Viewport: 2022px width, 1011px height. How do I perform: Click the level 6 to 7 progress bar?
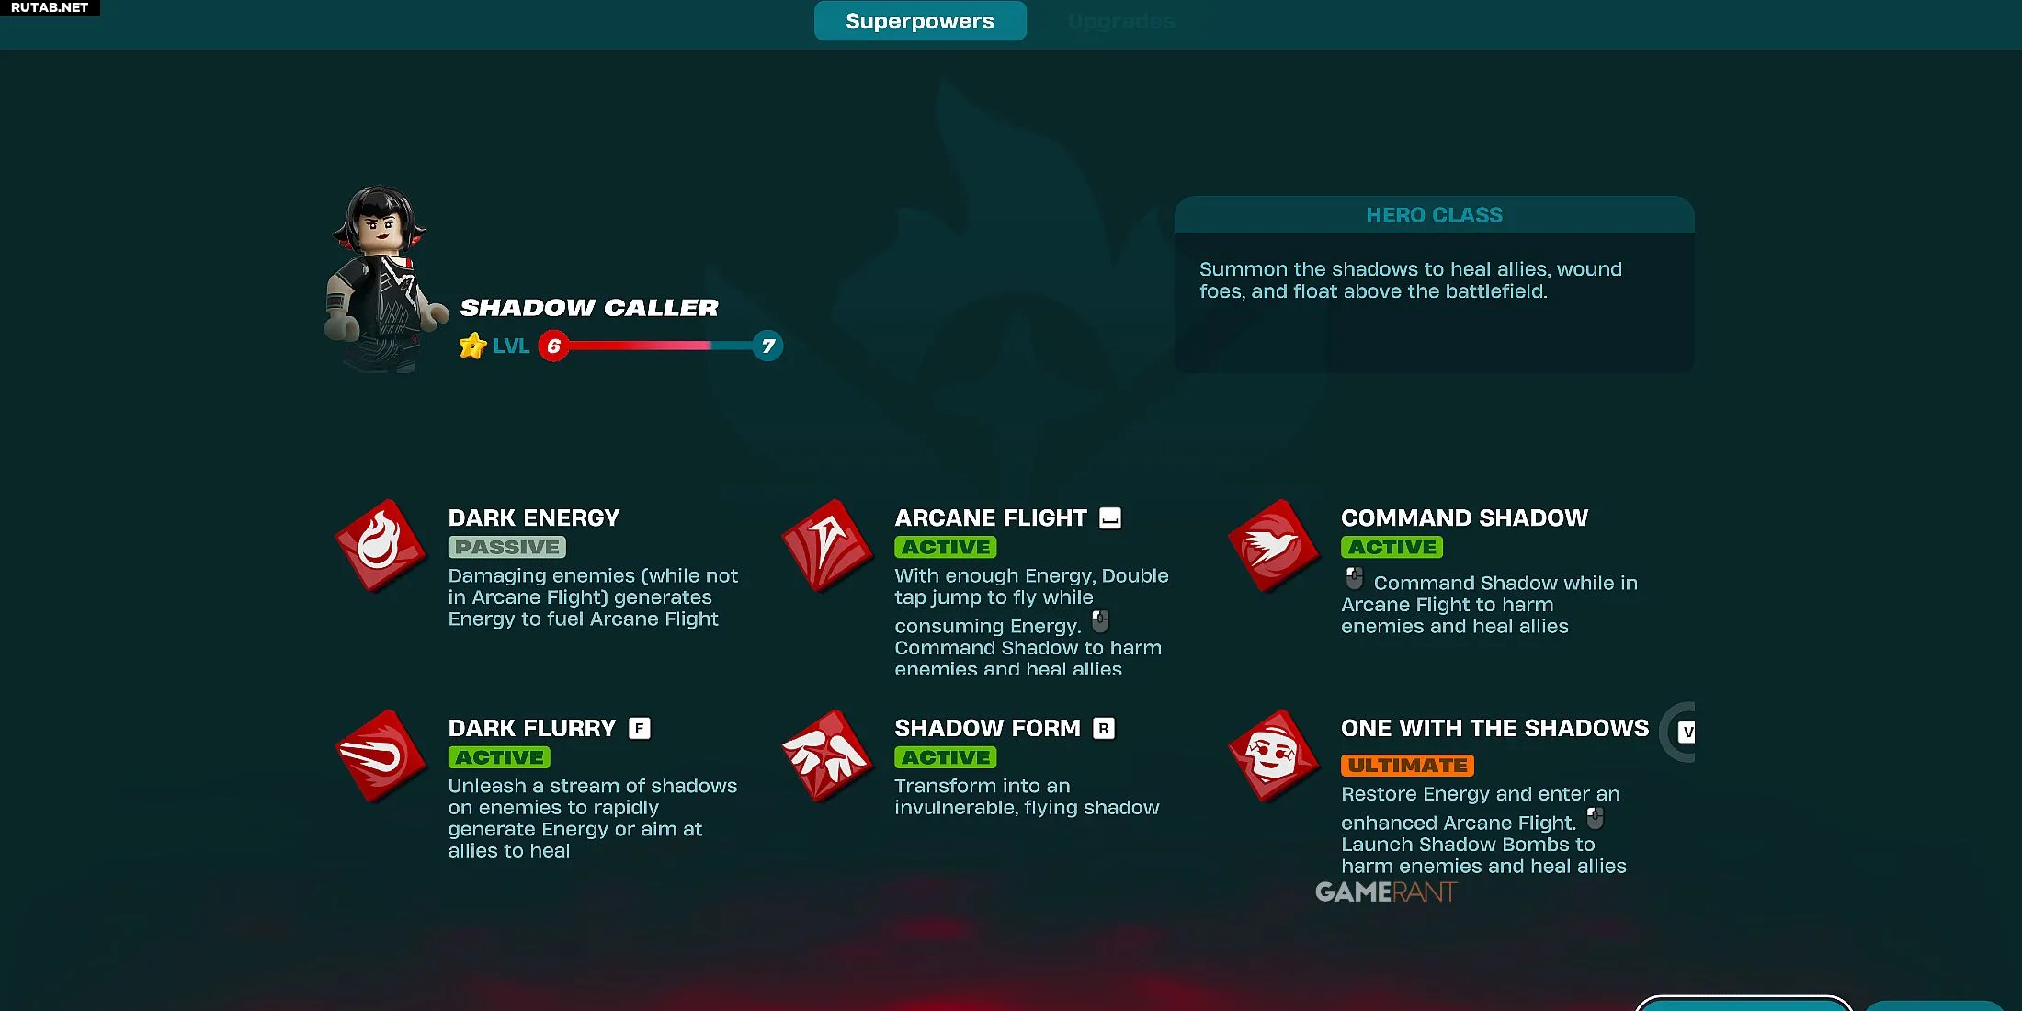coord(661,346)
